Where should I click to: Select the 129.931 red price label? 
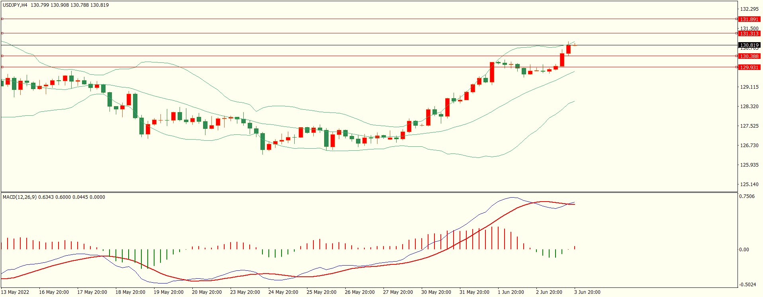point(749,67)
